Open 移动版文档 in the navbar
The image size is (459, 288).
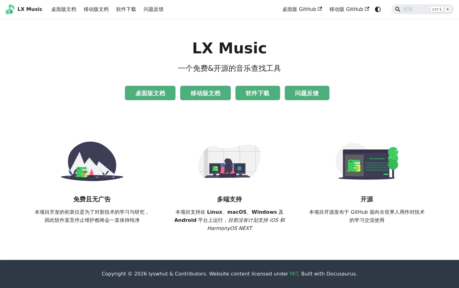(96, 9)
